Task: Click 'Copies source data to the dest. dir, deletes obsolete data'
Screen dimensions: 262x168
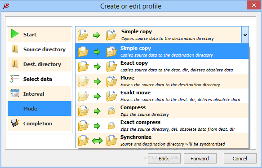Action: point(177,70)
